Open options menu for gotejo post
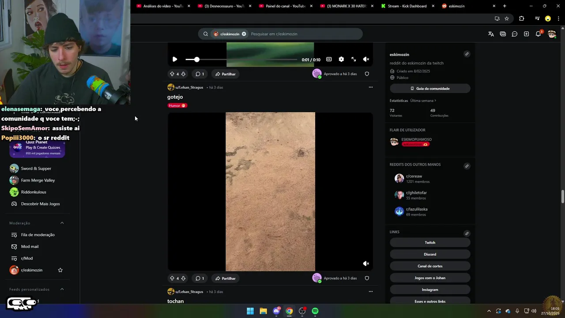 (x=370, y=87)
